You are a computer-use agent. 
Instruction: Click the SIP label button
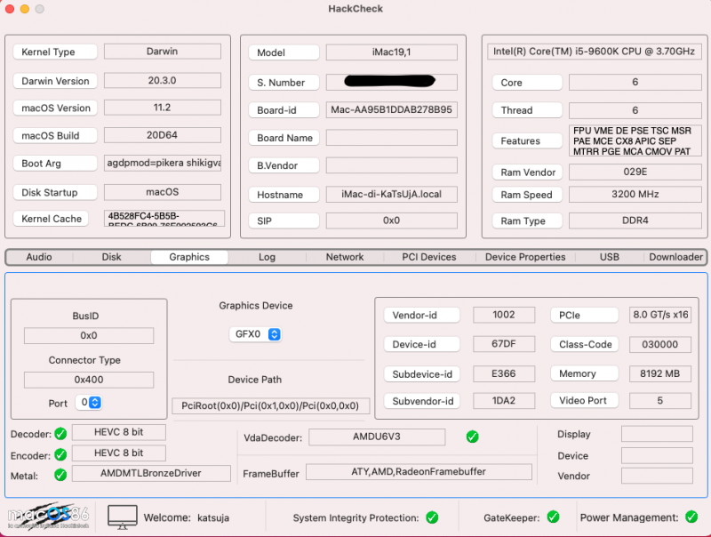284,220
